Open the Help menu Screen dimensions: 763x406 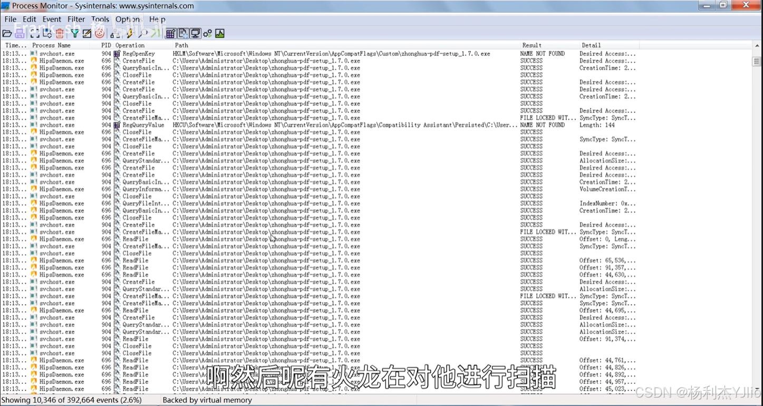coord(157,20)
